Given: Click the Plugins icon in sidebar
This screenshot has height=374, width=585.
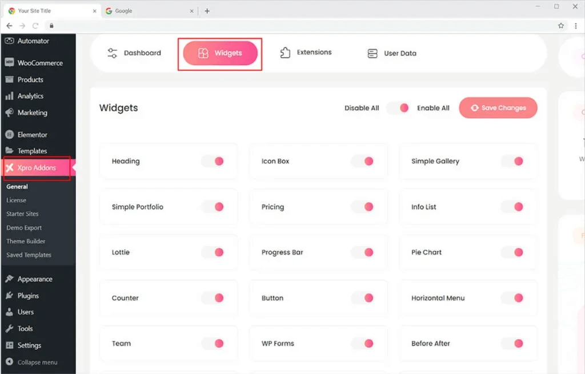Looking at the screenshot, I should click(x=9, y=296).
